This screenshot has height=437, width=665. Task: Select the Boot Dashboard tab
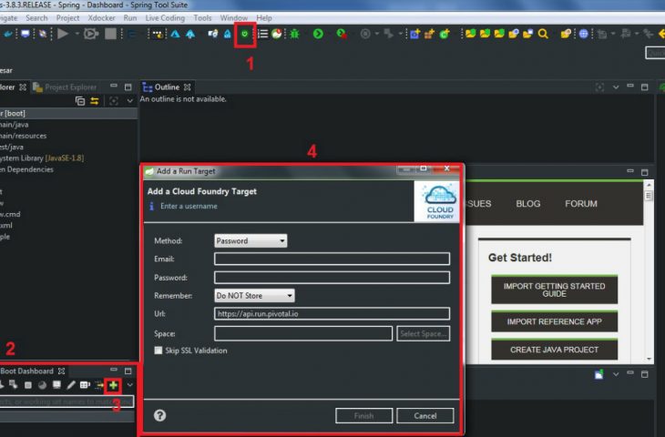coord(32,371)
